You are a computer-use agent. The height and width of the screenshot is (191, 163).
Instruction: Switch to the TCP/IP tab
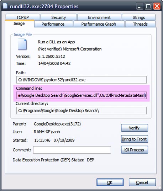tap(23, 17)
